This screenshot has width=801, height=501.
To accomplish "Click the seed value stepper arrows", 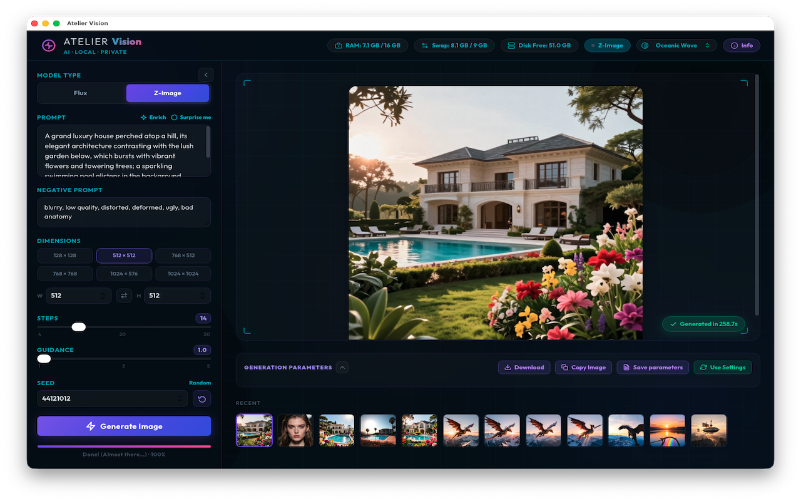I will tap(180, 398).
